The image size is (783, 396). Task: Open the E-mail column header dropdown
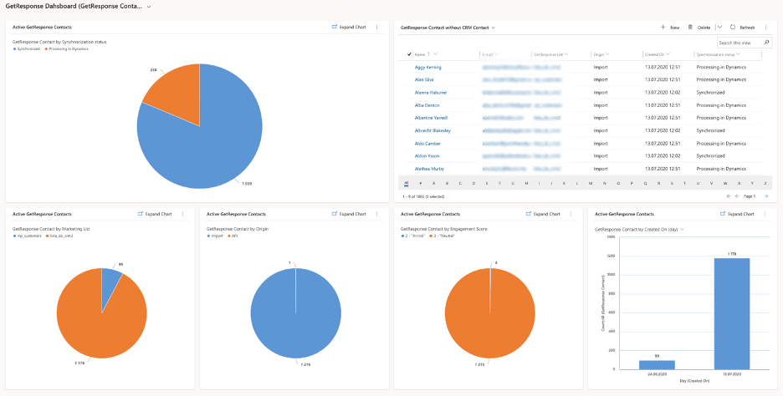coord(496,54)
